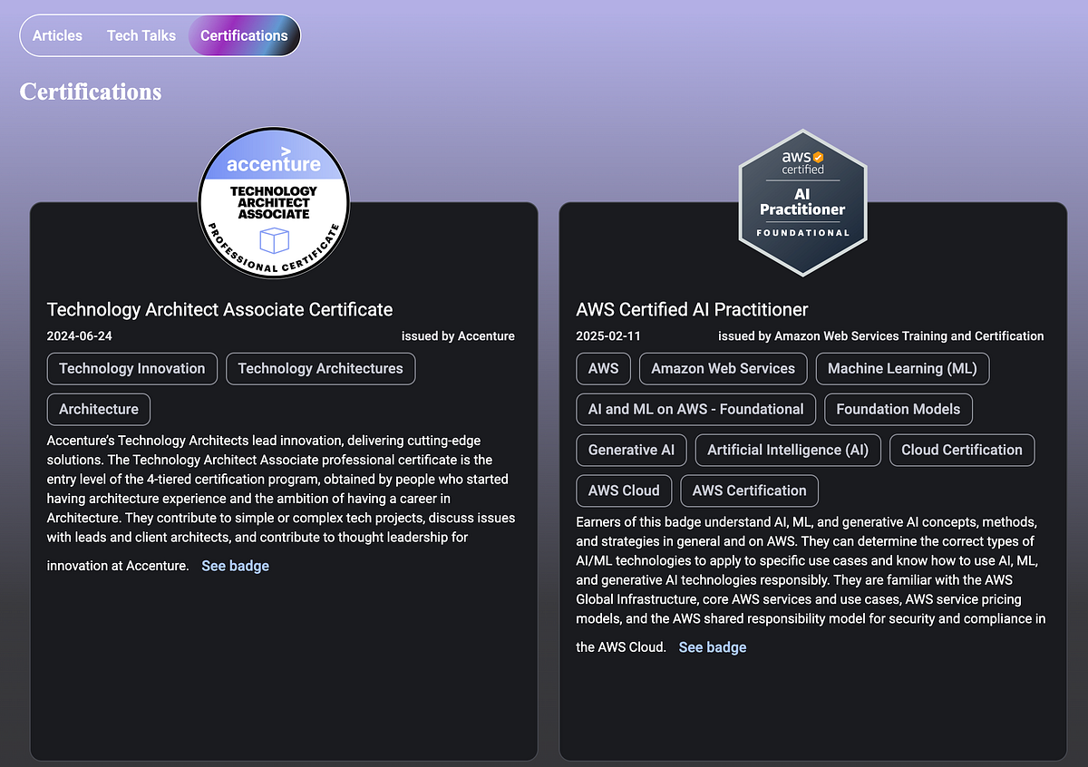Click the Generative AI tag

[631, 450]
